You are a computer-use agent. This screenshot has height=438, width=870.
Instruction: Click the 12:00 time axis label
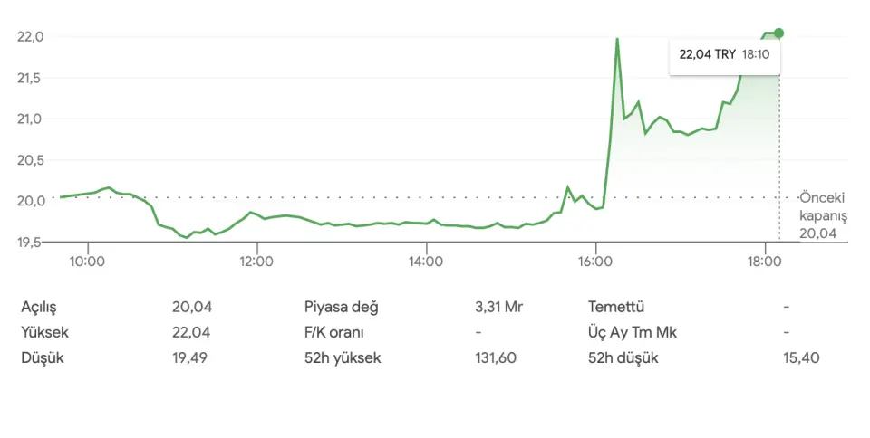point(256,262)
